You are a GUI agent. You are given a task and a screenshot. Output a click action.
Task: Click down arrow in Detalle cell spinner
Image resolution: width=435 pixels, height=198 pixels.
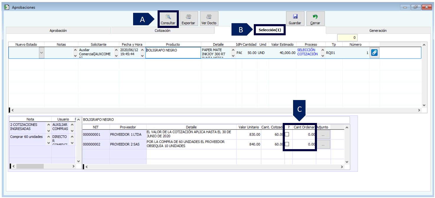coord(233,56)
